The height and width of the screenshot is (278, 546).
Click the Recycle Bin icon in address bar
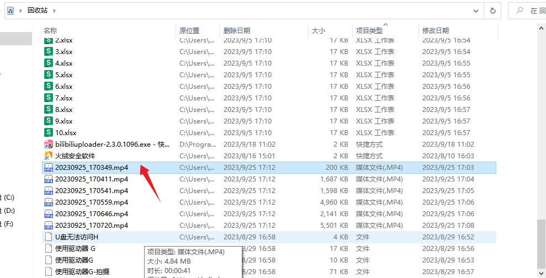pos(10,10)
